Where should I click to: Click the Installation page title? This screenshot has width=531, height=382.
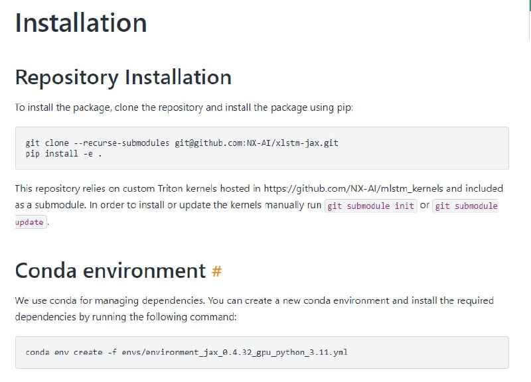coord(80,23)
